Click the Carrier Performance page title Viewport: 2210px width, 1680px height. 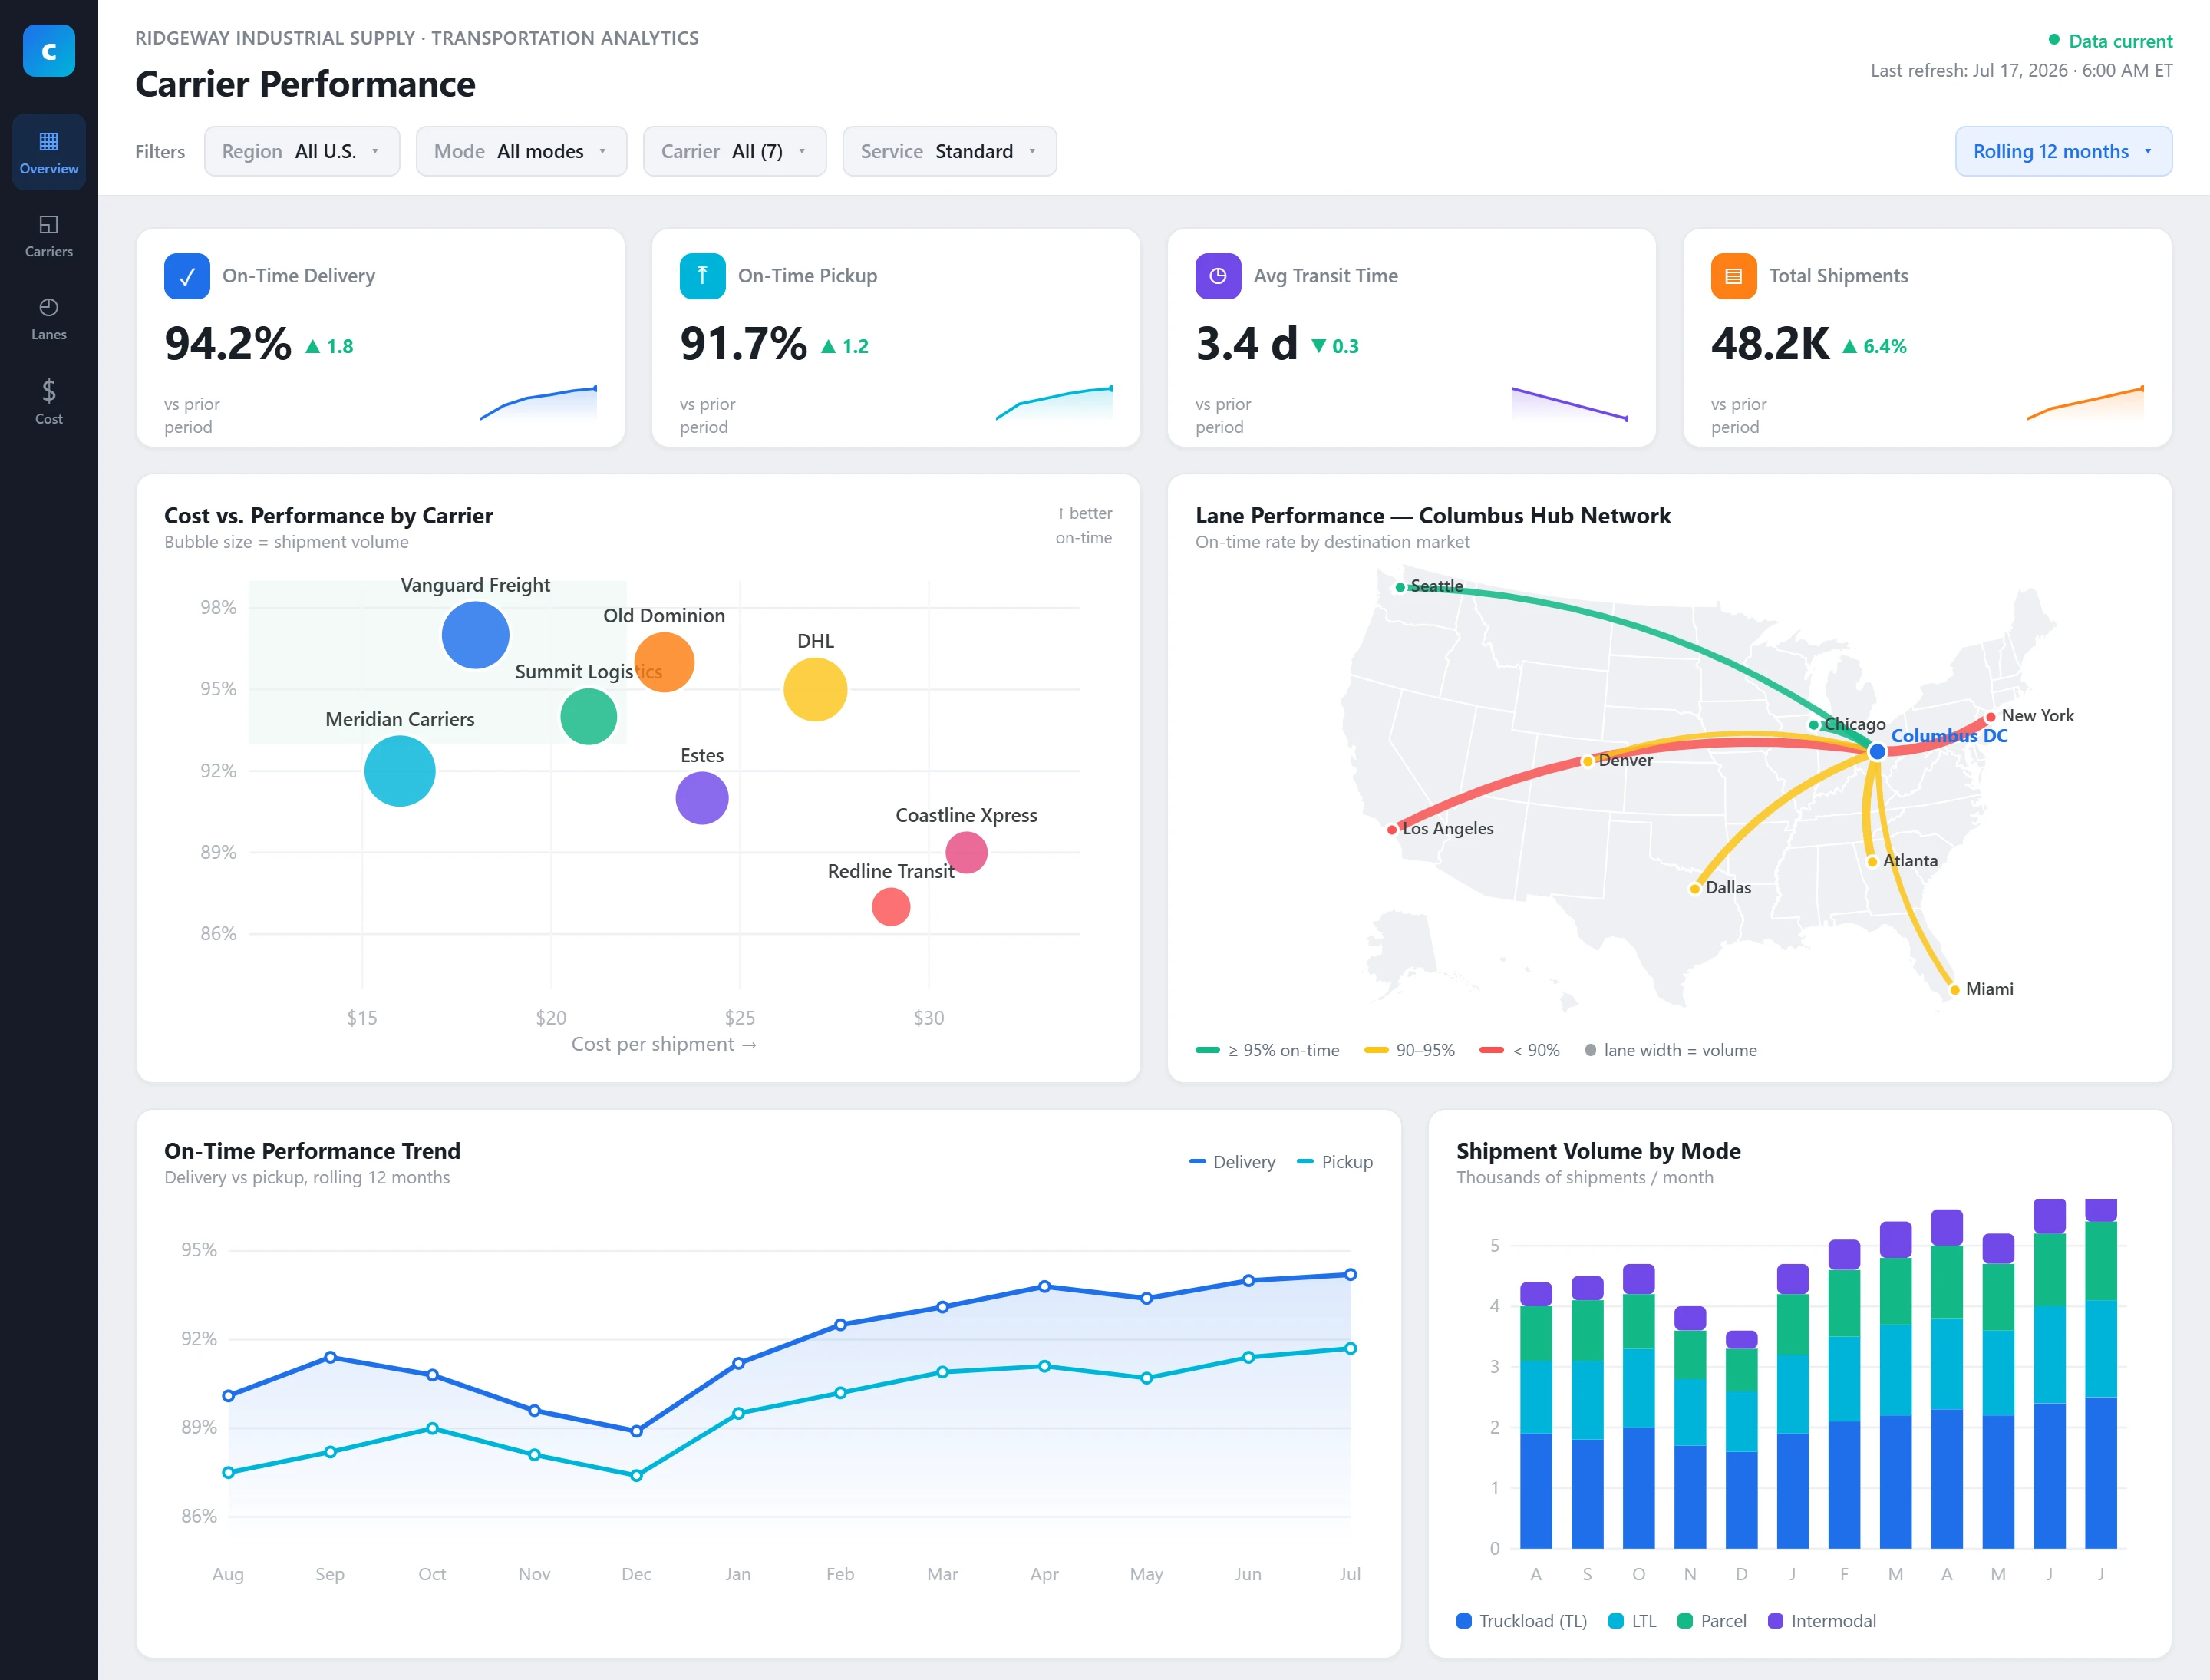pos(305,84)
